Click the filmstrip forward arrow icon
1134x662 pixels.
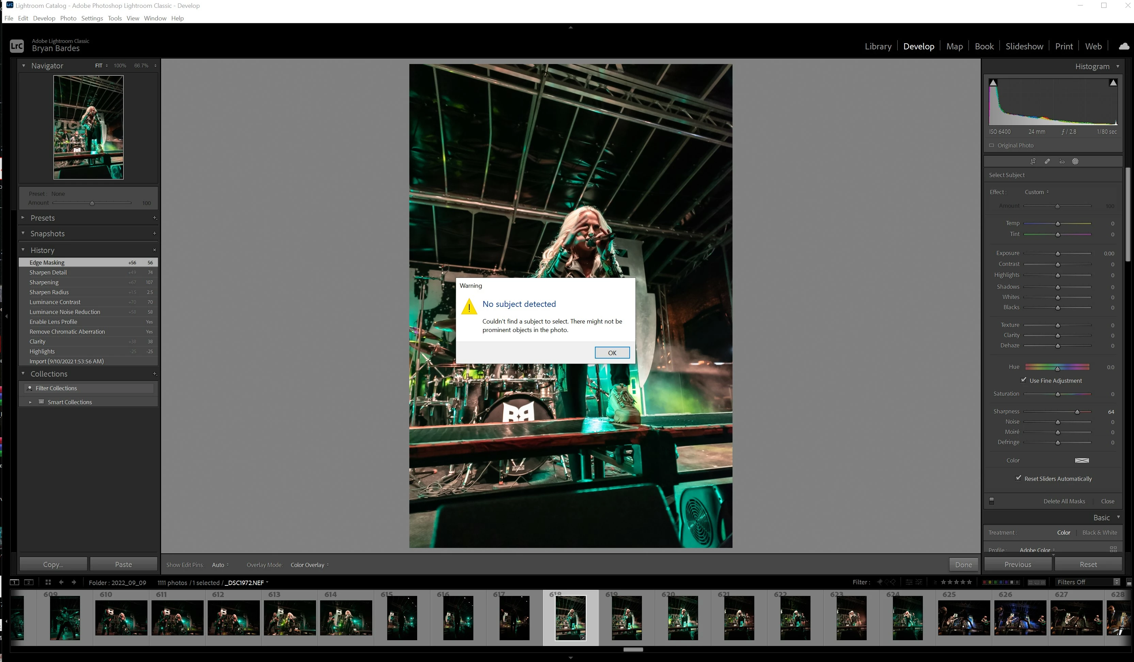coord(74,582)
